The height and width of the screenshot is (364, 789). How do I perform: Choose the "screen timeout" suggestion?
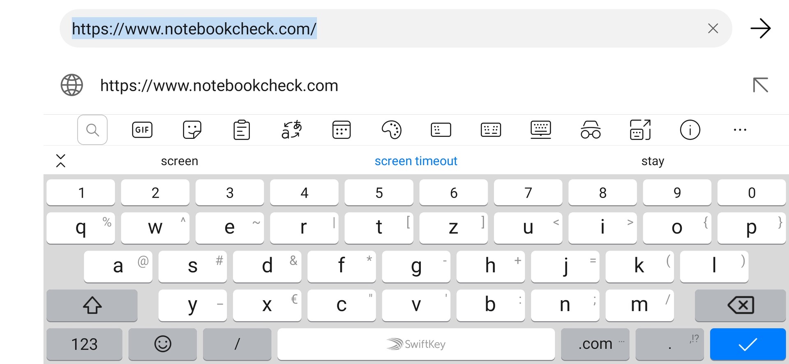point(416,161)
